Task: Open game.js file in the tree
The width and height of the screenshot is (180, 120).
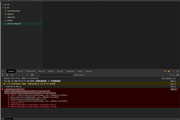Action: click(x=10, y=14)
